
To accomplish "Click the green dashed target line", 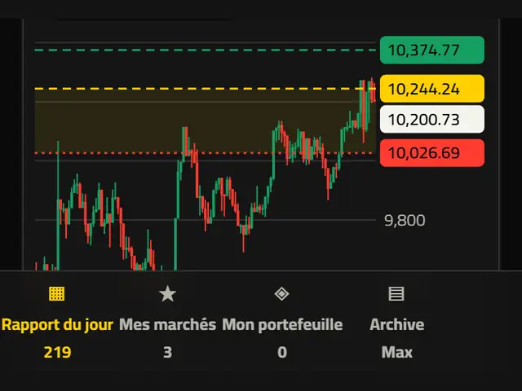I will (205, 51).
